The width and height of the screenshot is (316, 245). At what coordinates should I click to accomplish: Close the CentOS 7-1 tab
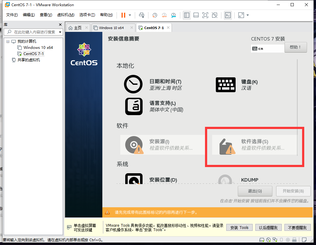click(x=168, y=28)
